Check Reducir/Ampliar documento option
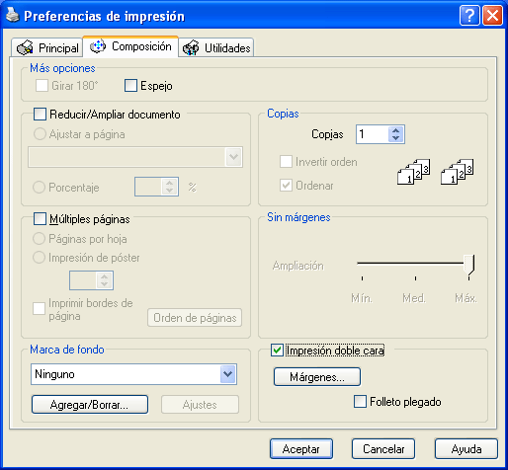 [x=40, y=115]
